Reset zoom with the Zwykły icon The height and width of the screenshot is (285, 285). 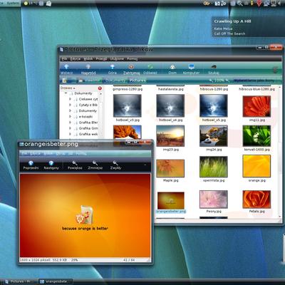[x=115, y=163]
